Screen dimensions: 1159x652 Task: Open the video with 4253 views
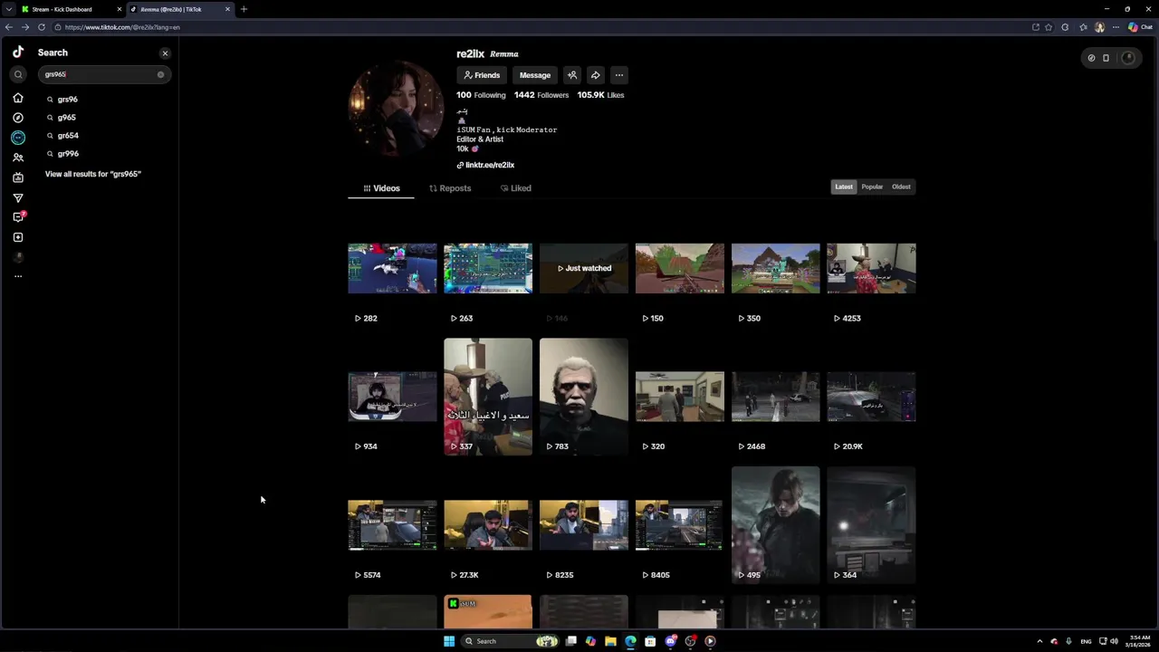(x=871, y=268)
